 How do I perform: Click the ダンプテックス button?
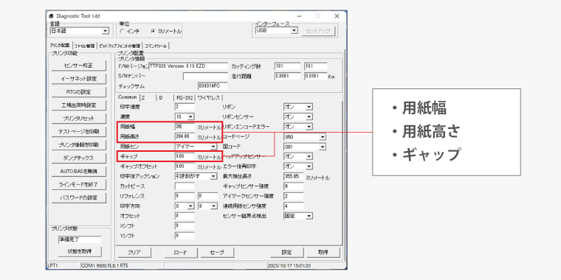pyautogui.click(x=79, y=158)
